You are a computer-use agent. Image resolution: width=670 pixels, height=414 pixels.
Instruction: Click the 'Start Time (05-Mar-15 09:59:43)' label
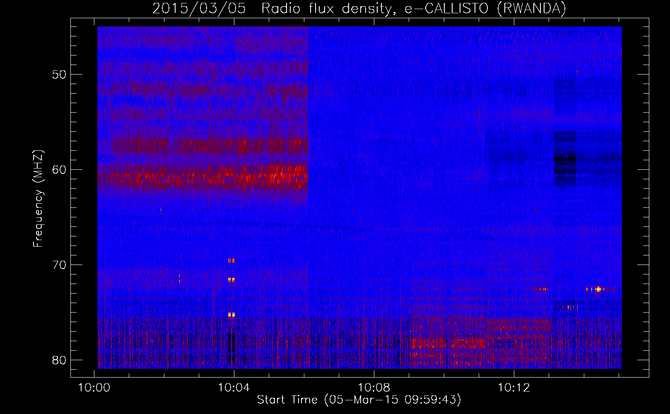359,400
